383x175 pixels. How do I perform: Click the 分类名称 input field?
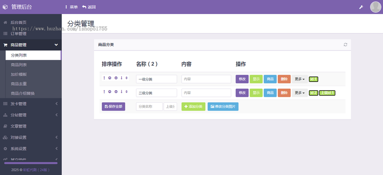pos(149,106)
